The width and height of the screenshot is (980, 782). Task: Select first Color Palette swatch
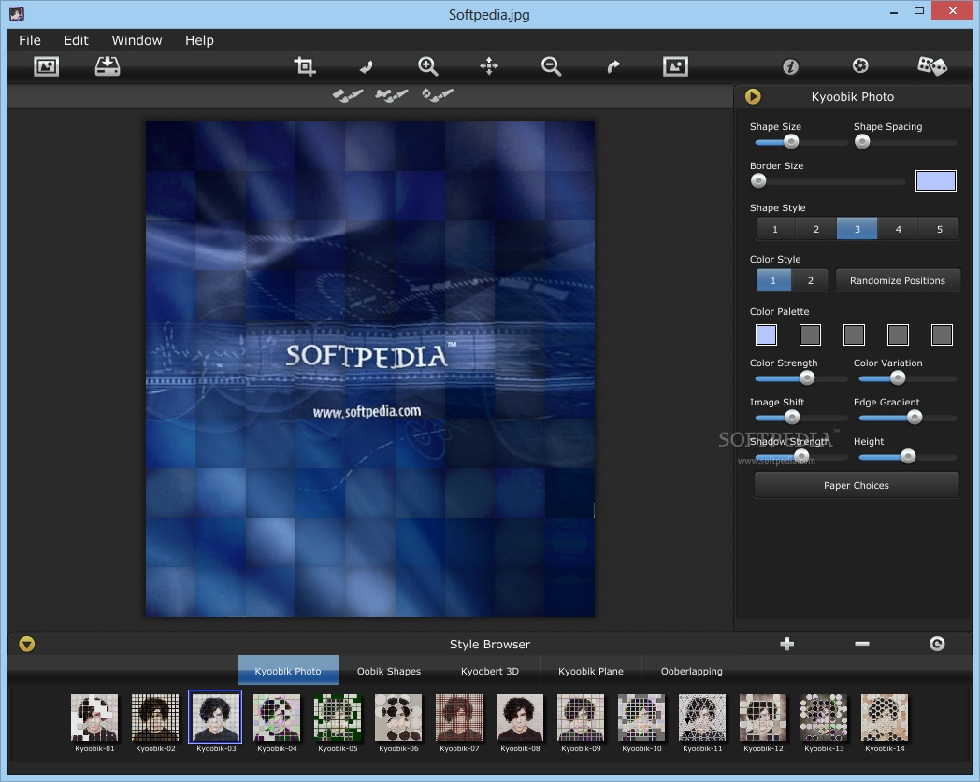pyautogui.click(x=766, y=334)
